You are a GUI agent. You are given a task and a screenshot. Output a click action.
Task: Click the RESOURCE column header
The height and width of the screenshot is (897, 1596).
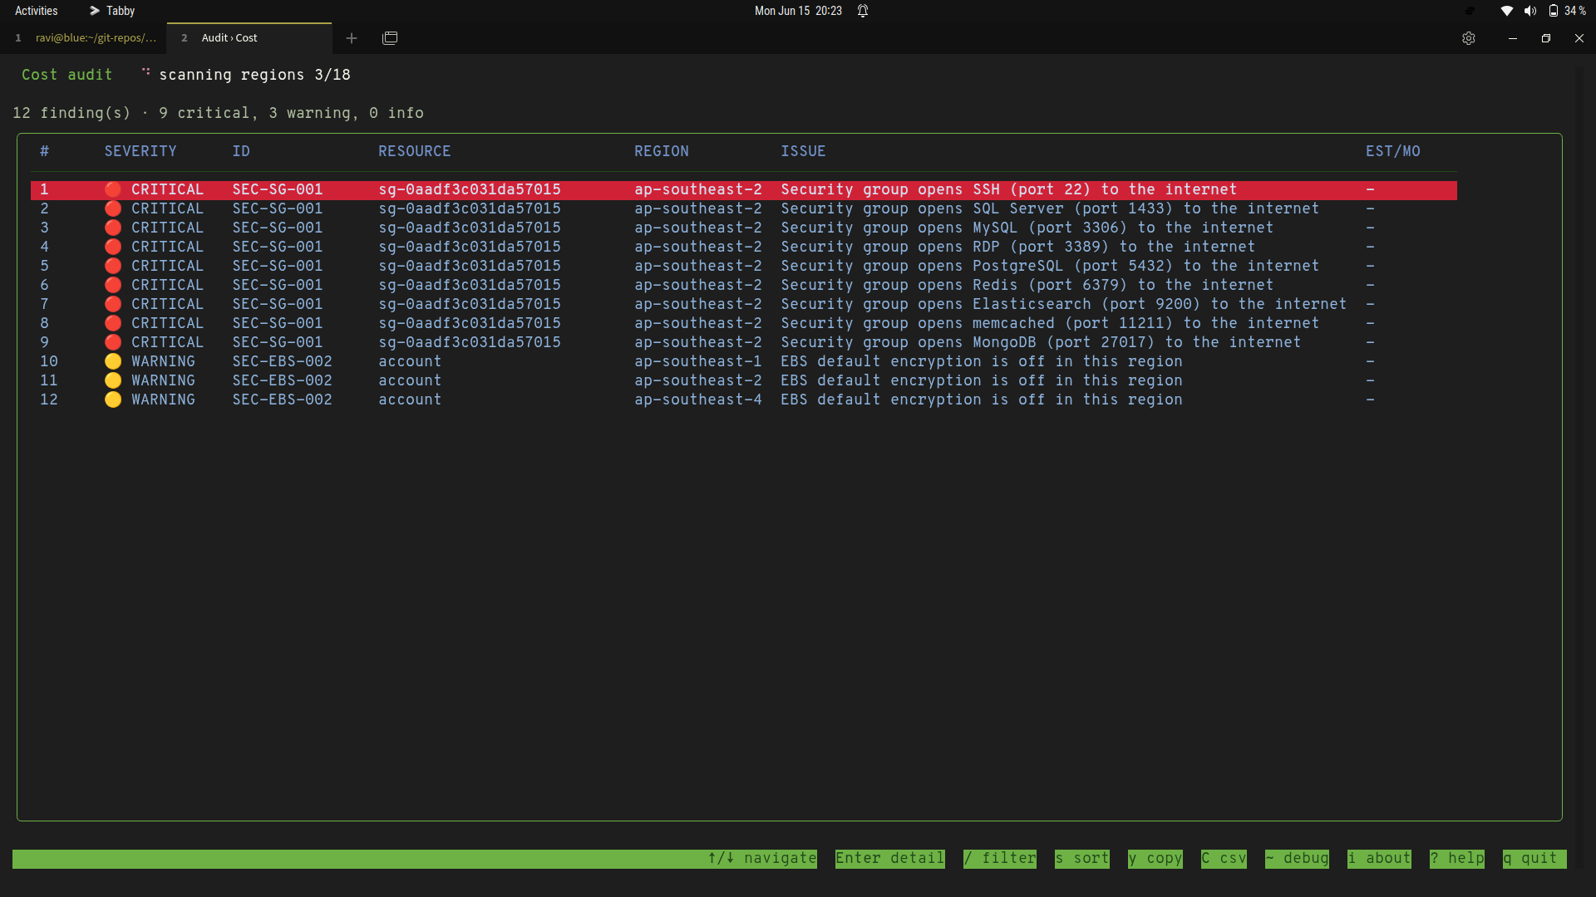(x=415, y=151)
